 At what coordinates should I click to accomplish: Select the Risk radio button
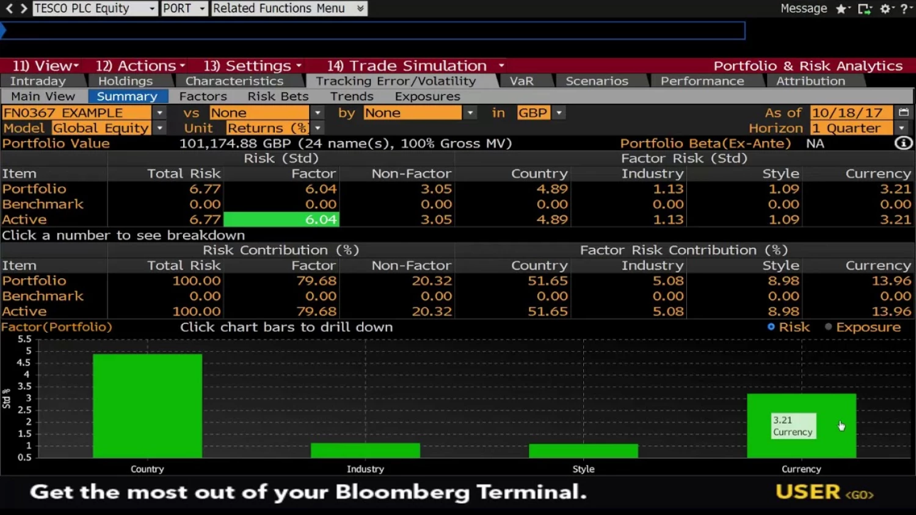click(x=771, y=327)
